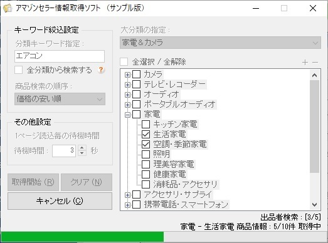Select the 照明 tree item label
328x243 pixels.
[161, 154]
